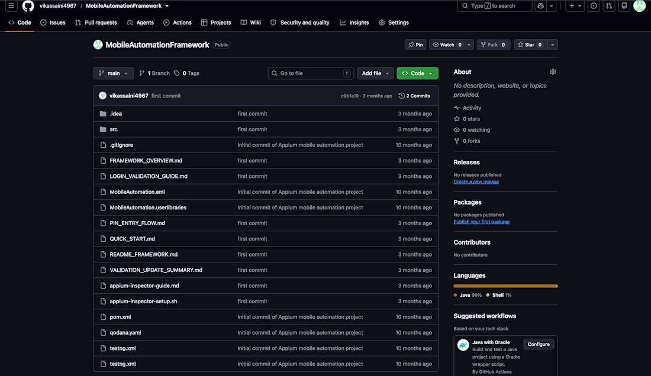
Task: Fork this repository
Action: pyautogui.click(x=493, y=45)
